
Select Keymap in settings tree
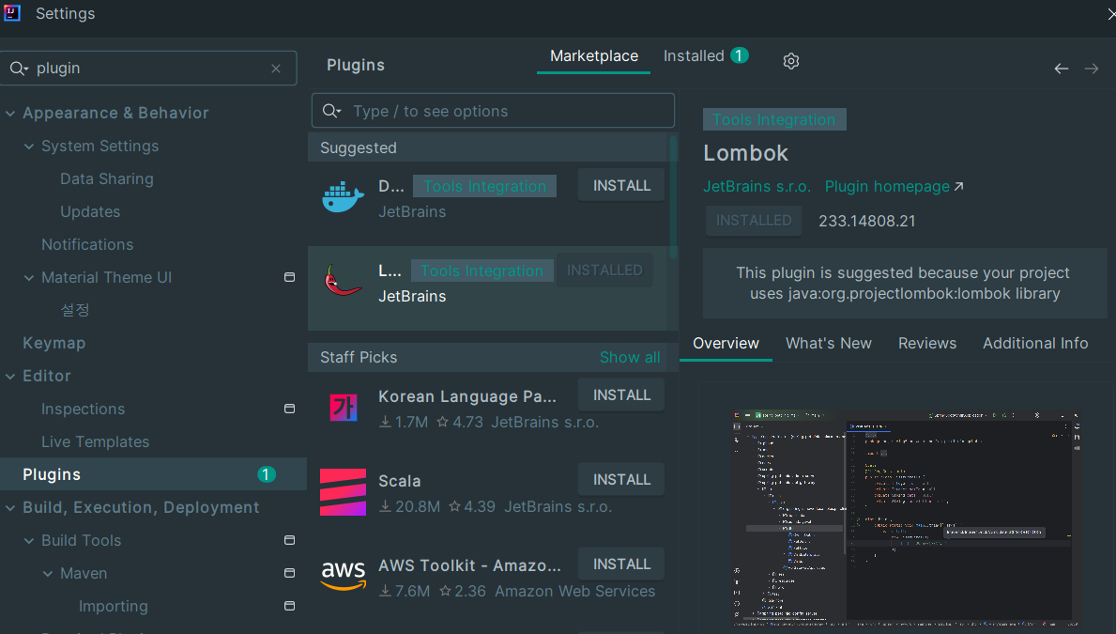tap(54, 344)
